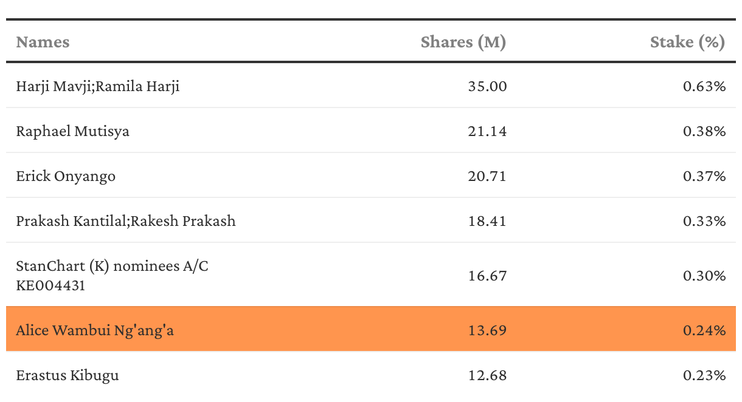Click the 18.41 shares value
The height and width of the screenshot is (402, 742).
click(x=487, y=221)
